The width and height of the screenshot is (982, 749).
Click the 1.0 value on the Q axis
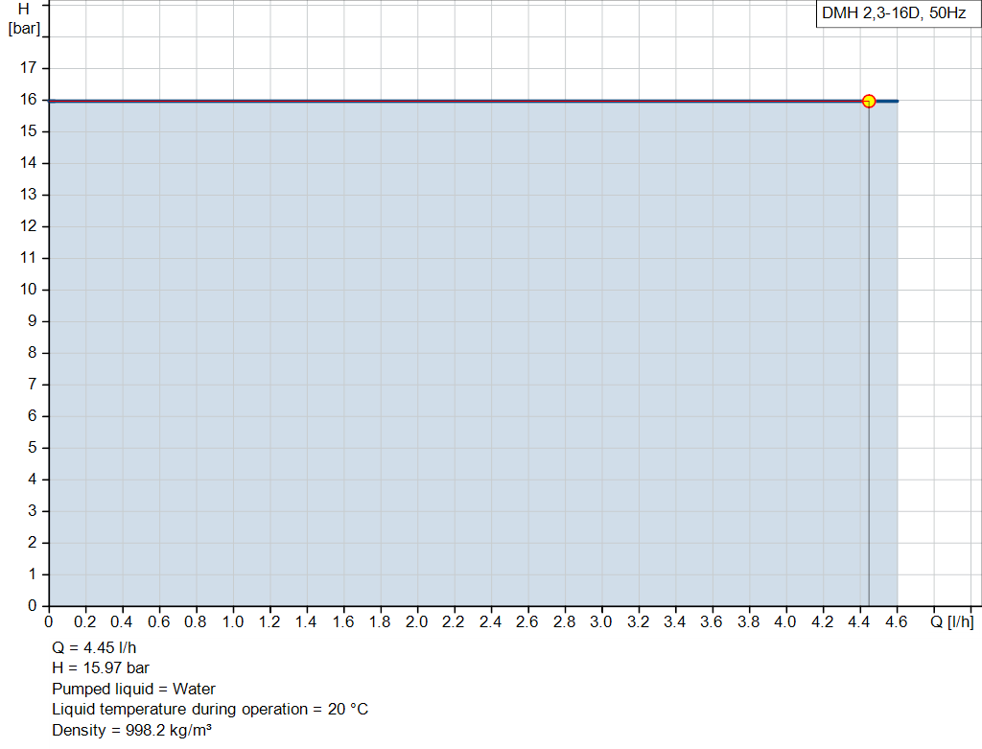[x=232, y=621]
